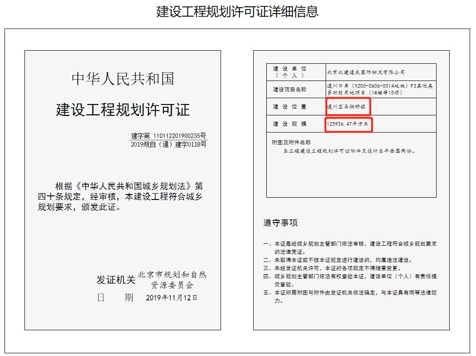
Task: Click the highlighted 建设位置 value 通州区马驹桥镇
Action: pyautogui.click(x=349, y=106)
